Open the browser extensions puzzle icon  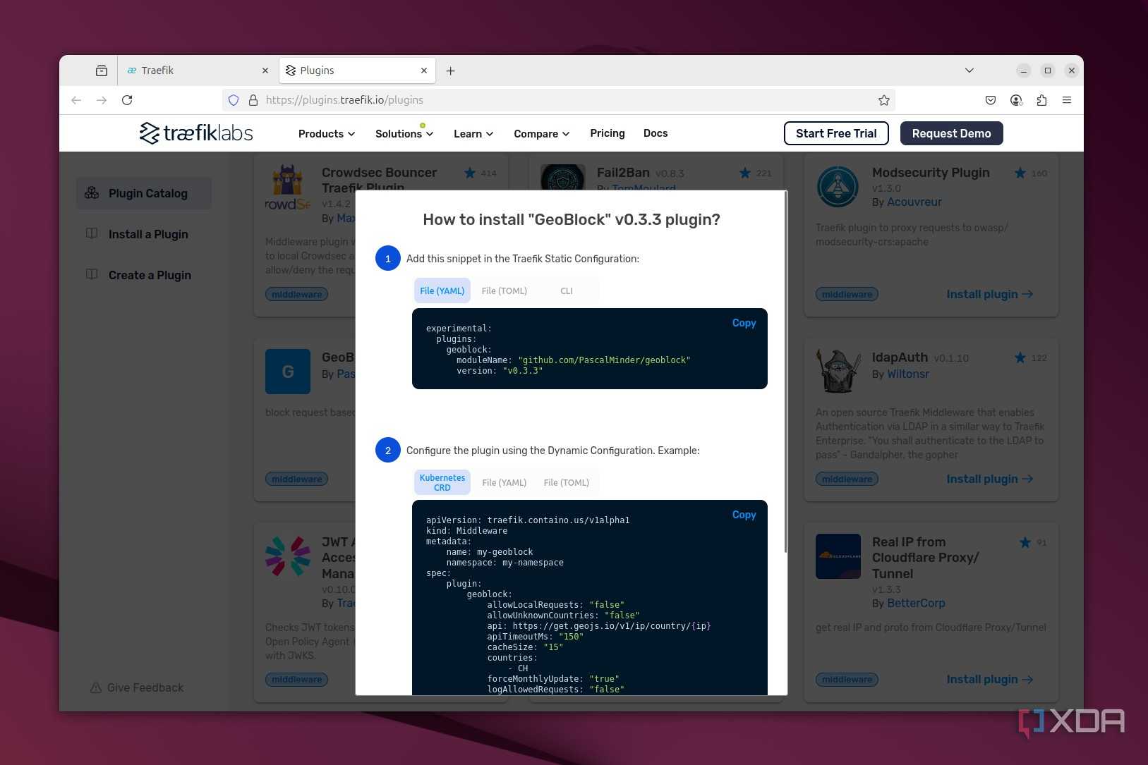point(1041,100)
